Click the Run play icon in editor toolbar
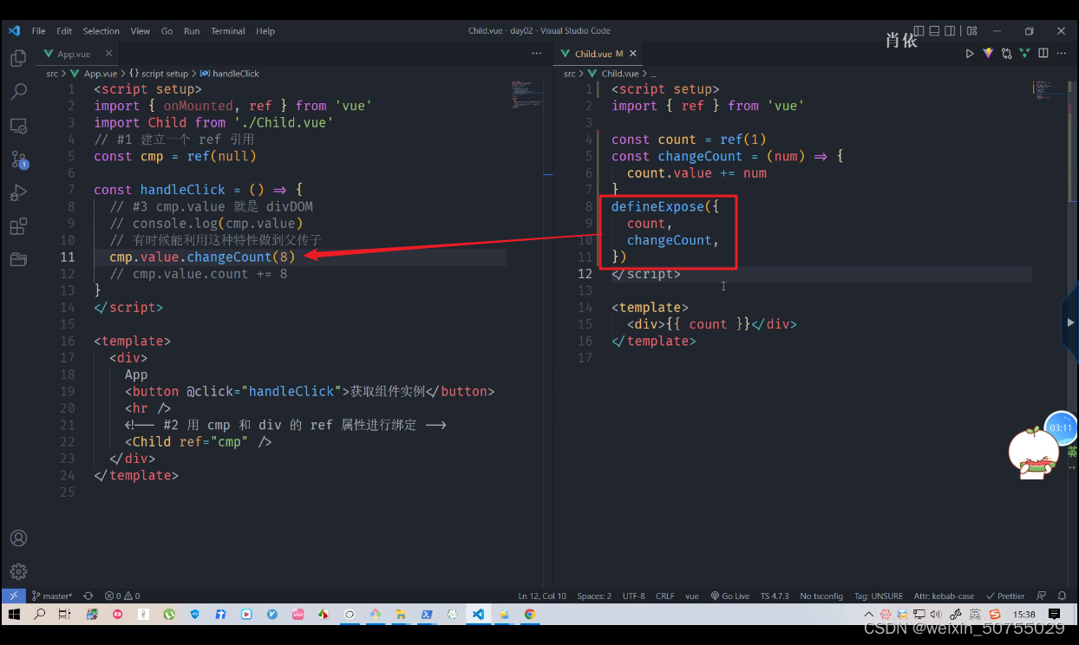Viewport: 1079px width, 645px height. [970, 53]
